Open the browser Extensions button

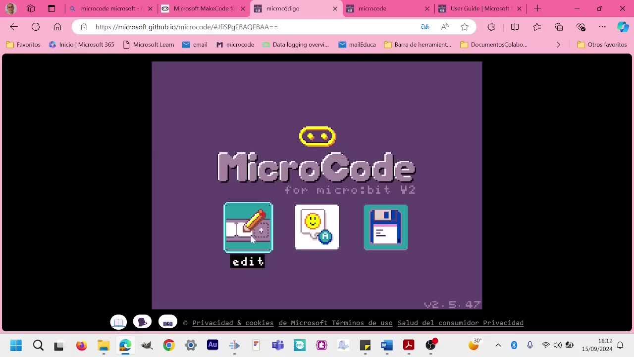pyautogui.click(x=491, y=27)
